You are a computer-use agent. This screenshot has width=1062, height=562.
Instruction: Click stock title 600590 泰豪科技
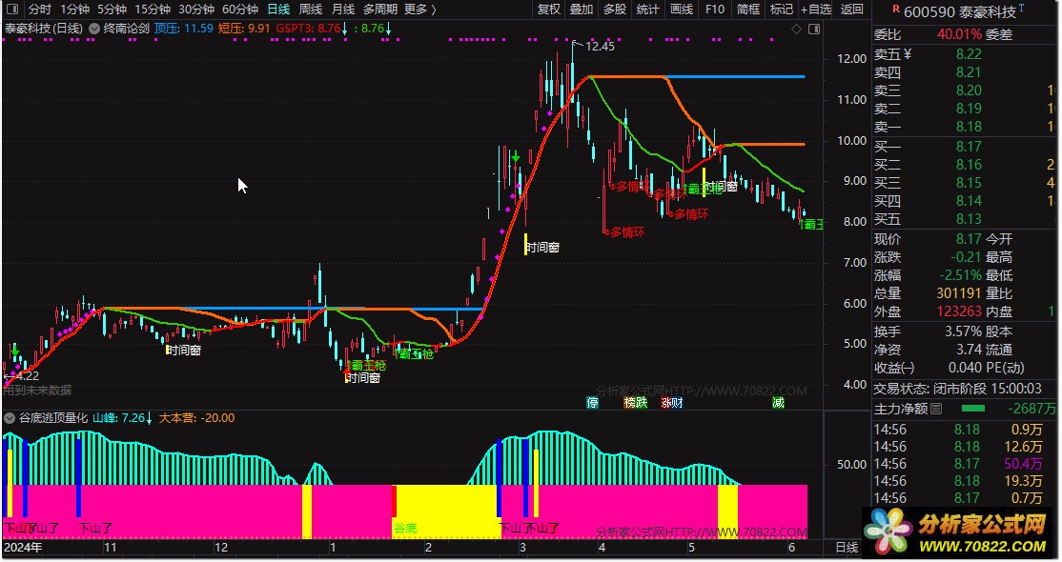click(x=960, y=12)
